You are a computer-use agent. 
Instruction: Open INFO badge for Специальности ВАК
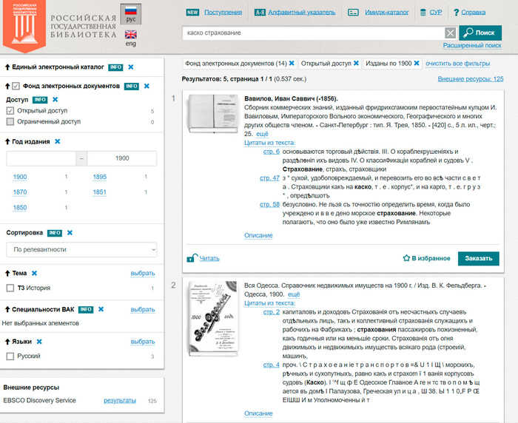(x=86, y=309)
